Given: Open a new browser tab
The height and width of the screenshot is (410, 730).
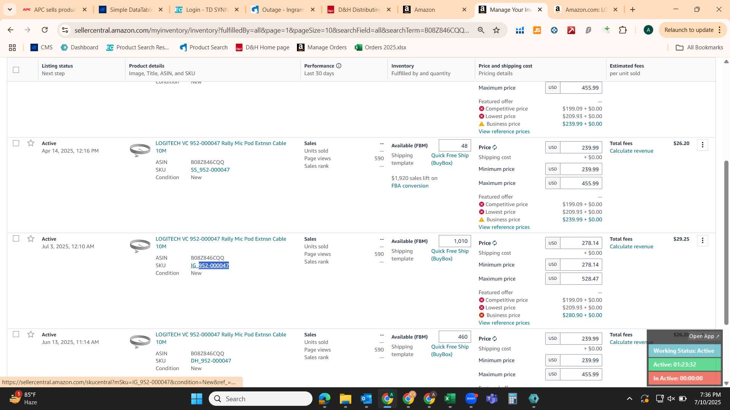Looking at the screenshot, I should coord(633,9).
